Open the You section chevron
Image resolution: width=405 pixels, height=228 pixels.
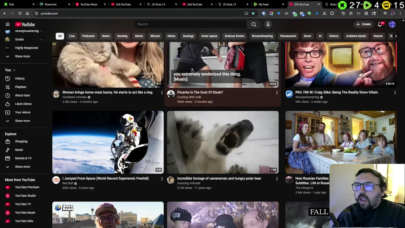click(14, 70)
